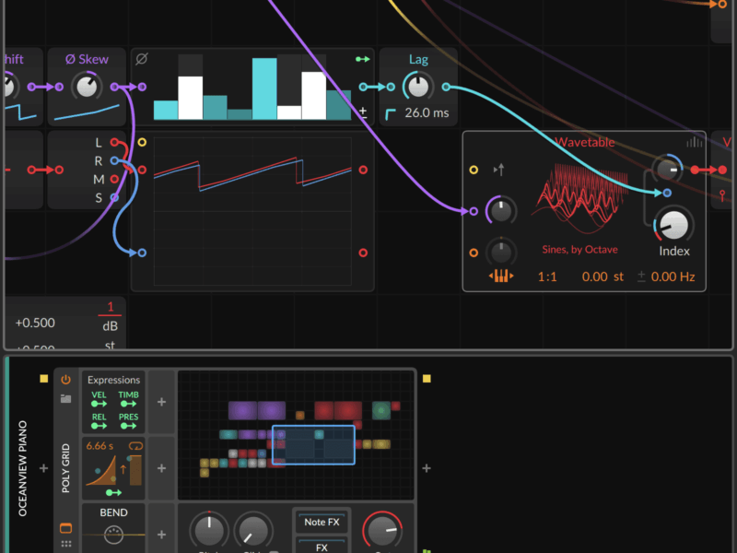
Task: Click the device window view icon
Action: [x=65, y=528]
